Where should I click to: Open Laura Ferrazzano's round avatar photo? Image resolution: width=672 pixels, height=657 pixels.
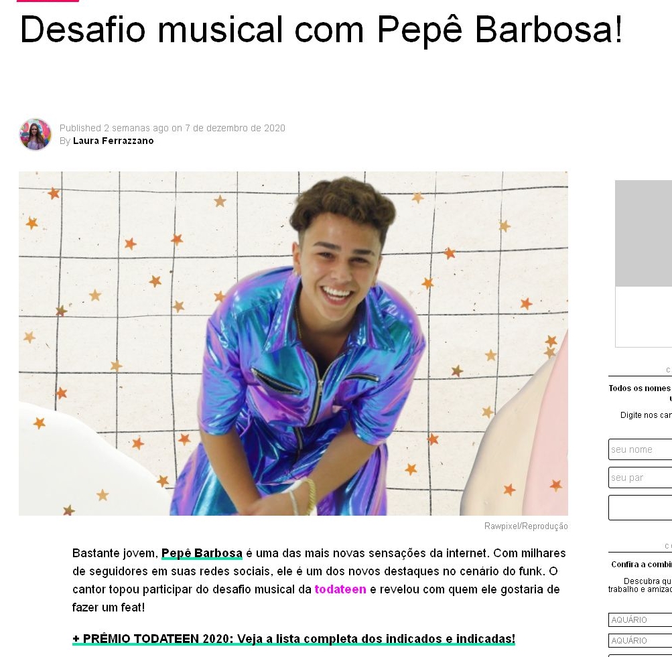pyautogui.click(x=35, y=135)
